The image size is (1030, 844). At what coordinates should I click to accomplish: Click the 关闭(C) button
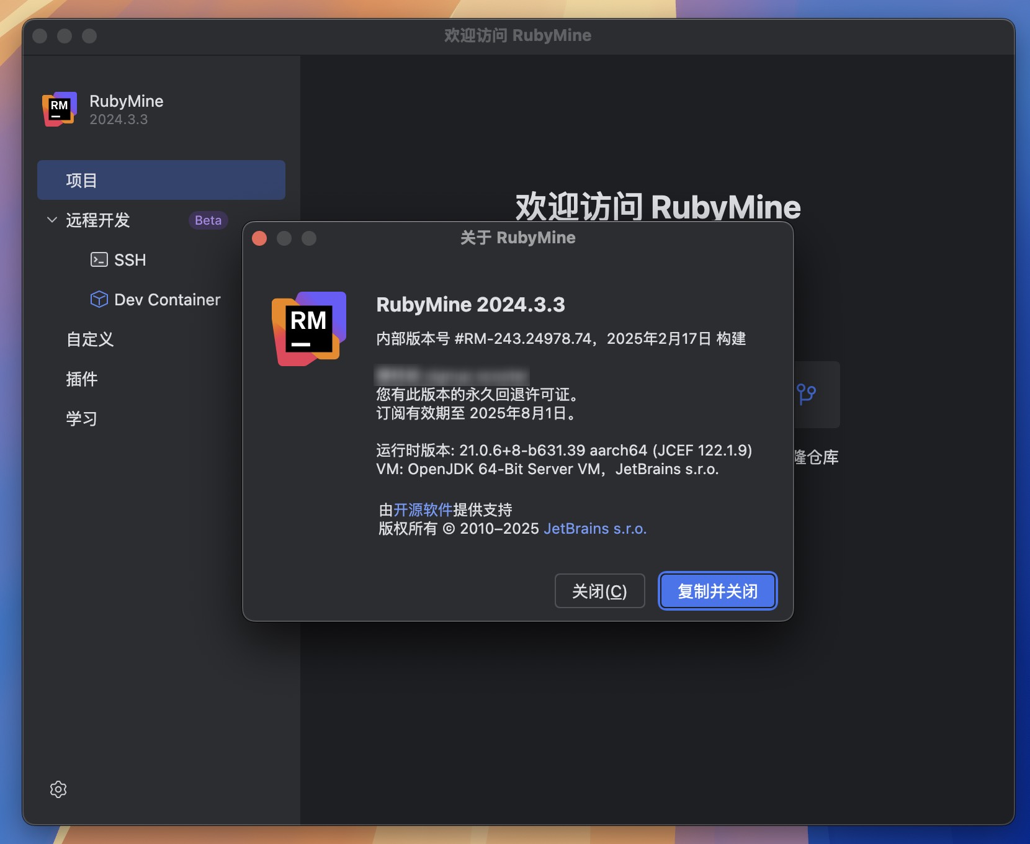click(599, 591)
